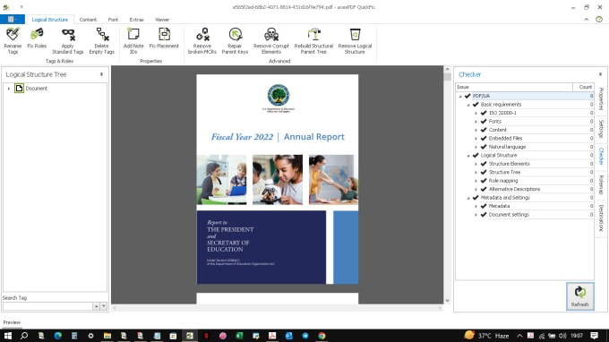This screenshot has height=342, width=609.
Task: Open the Preview tab at bottom
Action: click(12, 322)
